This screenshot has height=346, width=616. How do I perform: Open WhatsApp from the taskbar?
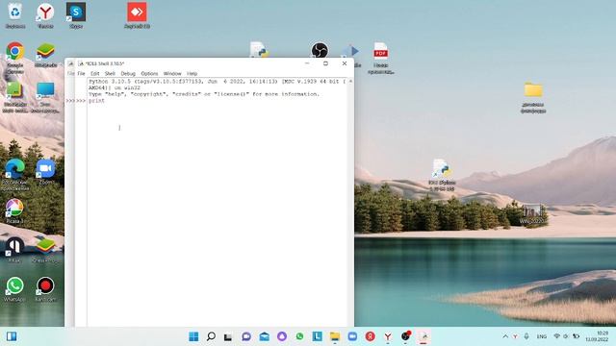pyautogui.click(x=299, y=336)
